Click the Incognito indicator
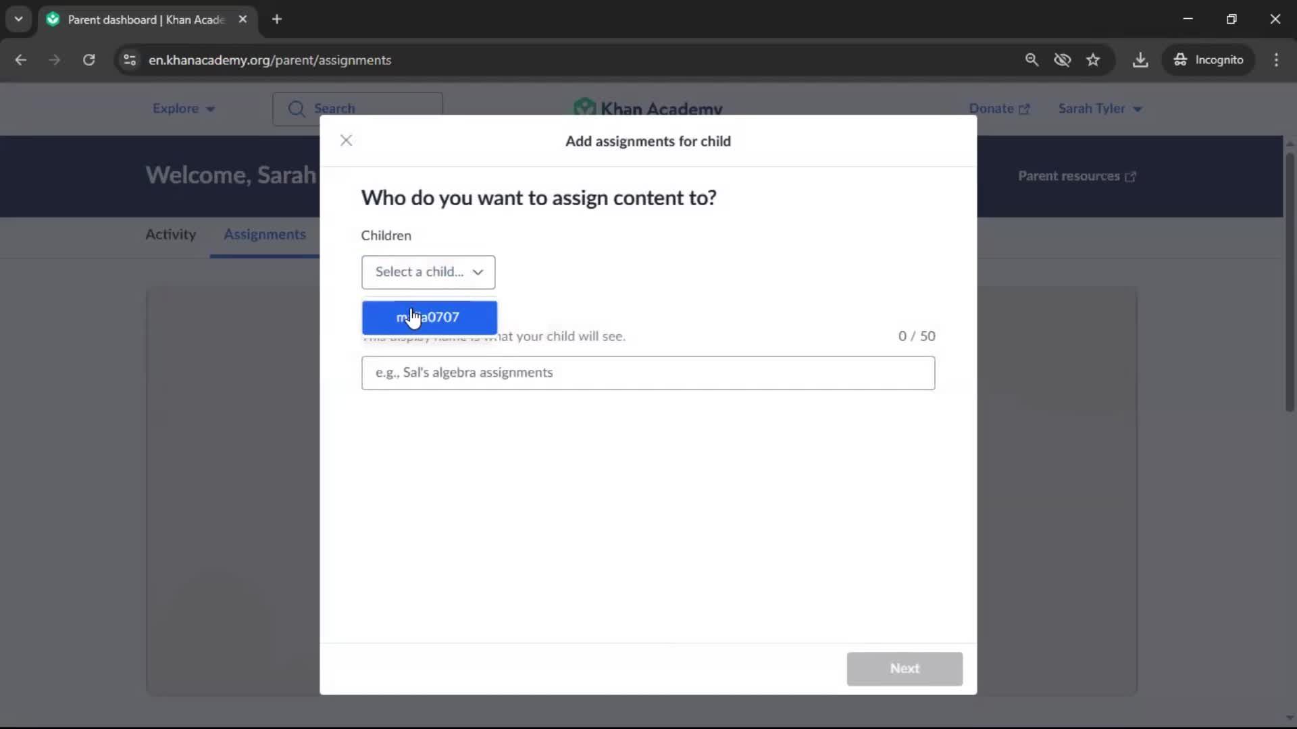The image size is (1297, 729). tap(1209, 59)
